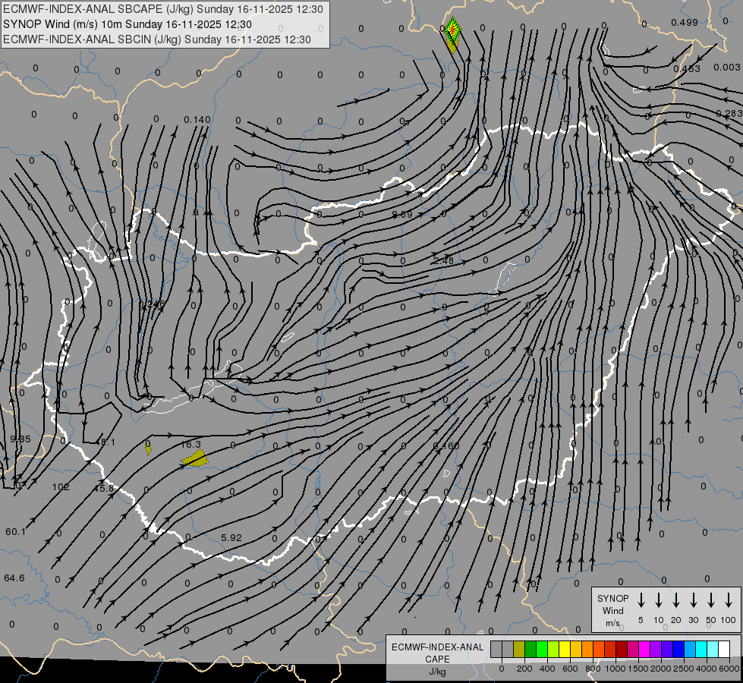The image size is (743, 683).
Task: Select the dark red CAPE legend swatch
Action: (x=622, y=649)
